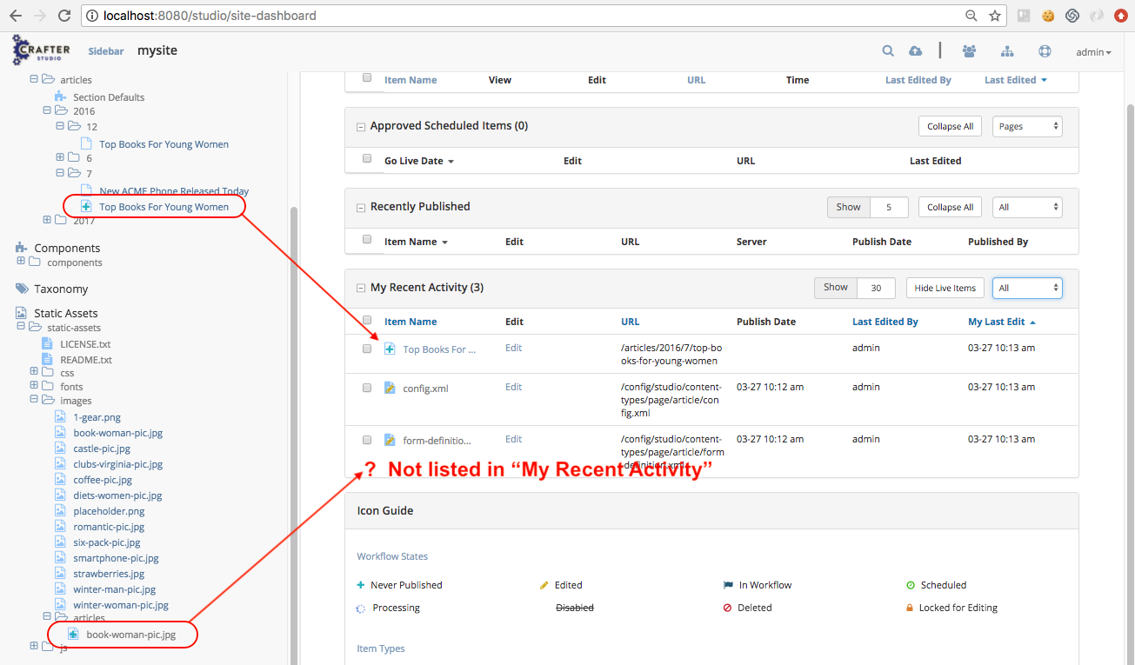Click the Hide Live Items button
The image size is (1135, 665).
[x=945, y=288]
